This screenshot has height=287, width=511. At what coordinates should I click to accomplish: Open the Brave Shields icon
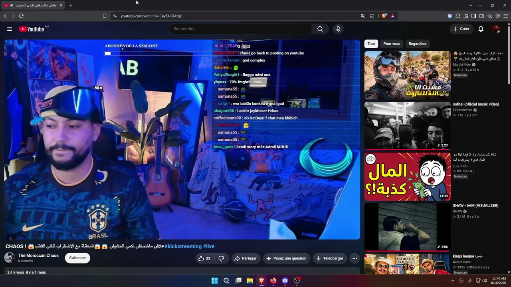tap(384, 16)
